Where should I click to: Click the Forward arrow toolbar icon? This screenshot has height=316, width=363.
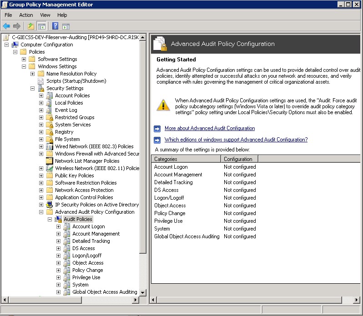click(17, 26)
